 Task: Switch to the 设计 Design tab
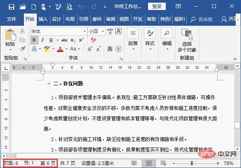tap(57, 19)
